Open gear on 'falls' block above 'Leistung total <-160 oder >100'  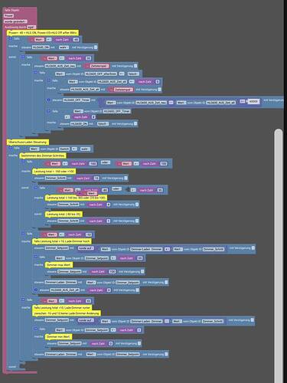pos(23,162)
